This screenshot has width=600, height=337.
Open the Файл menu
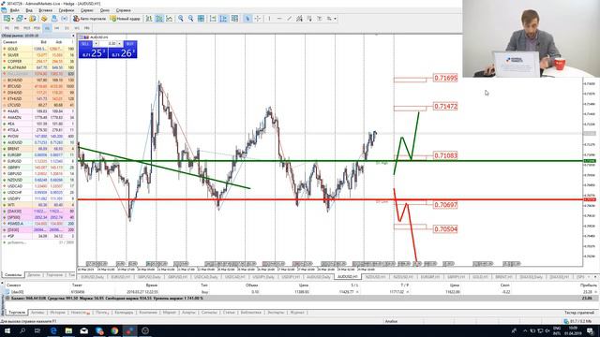tap(15, 10)
